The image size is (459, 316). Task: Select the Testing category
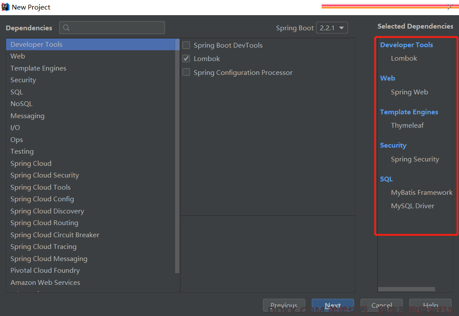point(91,152)
